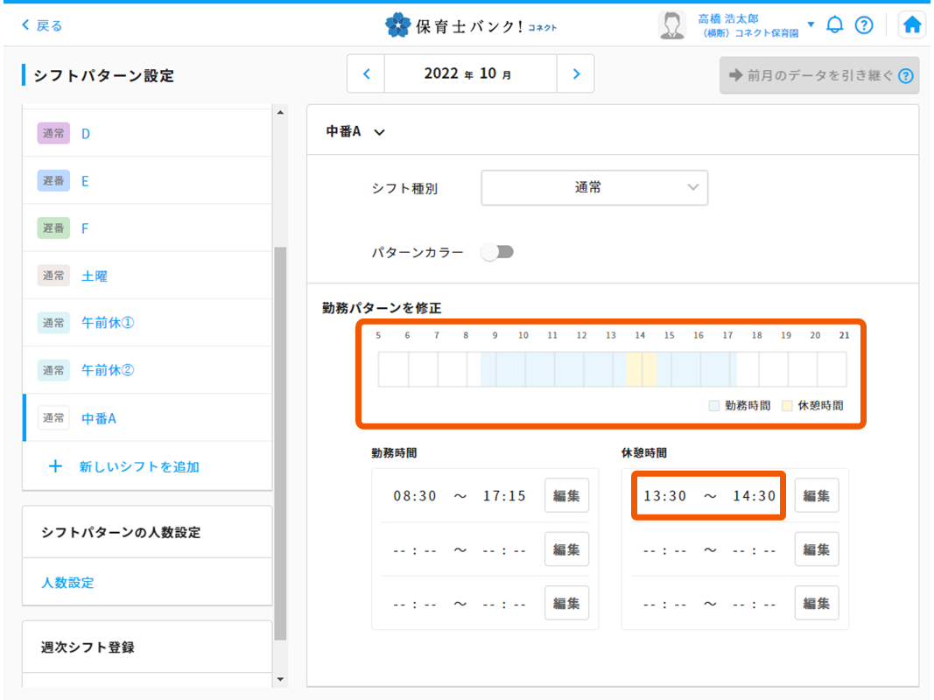Screen dimensions: 934x700
Task: Click the help question mark icon
Action: click(x=864, y=25)
